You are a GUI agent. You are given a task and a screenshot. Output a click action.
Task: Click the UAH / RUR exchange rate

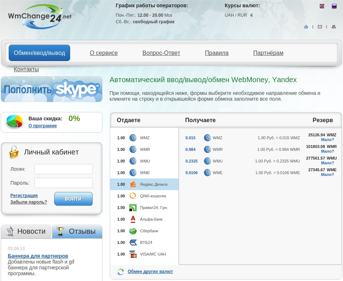point(238,15)
